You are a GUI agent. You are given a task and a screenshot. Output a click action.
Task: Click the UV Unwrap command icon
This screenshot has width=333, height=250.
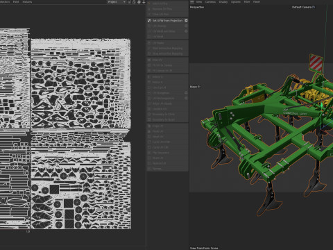149,26
